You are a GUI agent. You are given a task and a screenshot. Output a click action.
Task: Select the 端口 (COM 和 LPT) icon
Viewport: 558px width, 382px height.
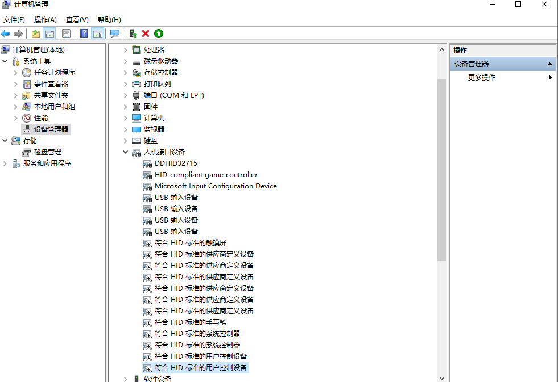click(137, 95)
